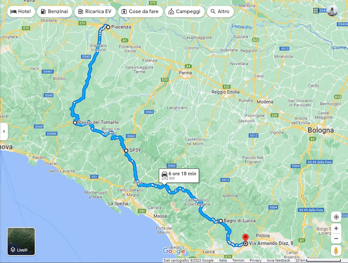Select the Street View pegman icon
The height and width of the screenshot is (263, 348).
click(x=336, y=251)
